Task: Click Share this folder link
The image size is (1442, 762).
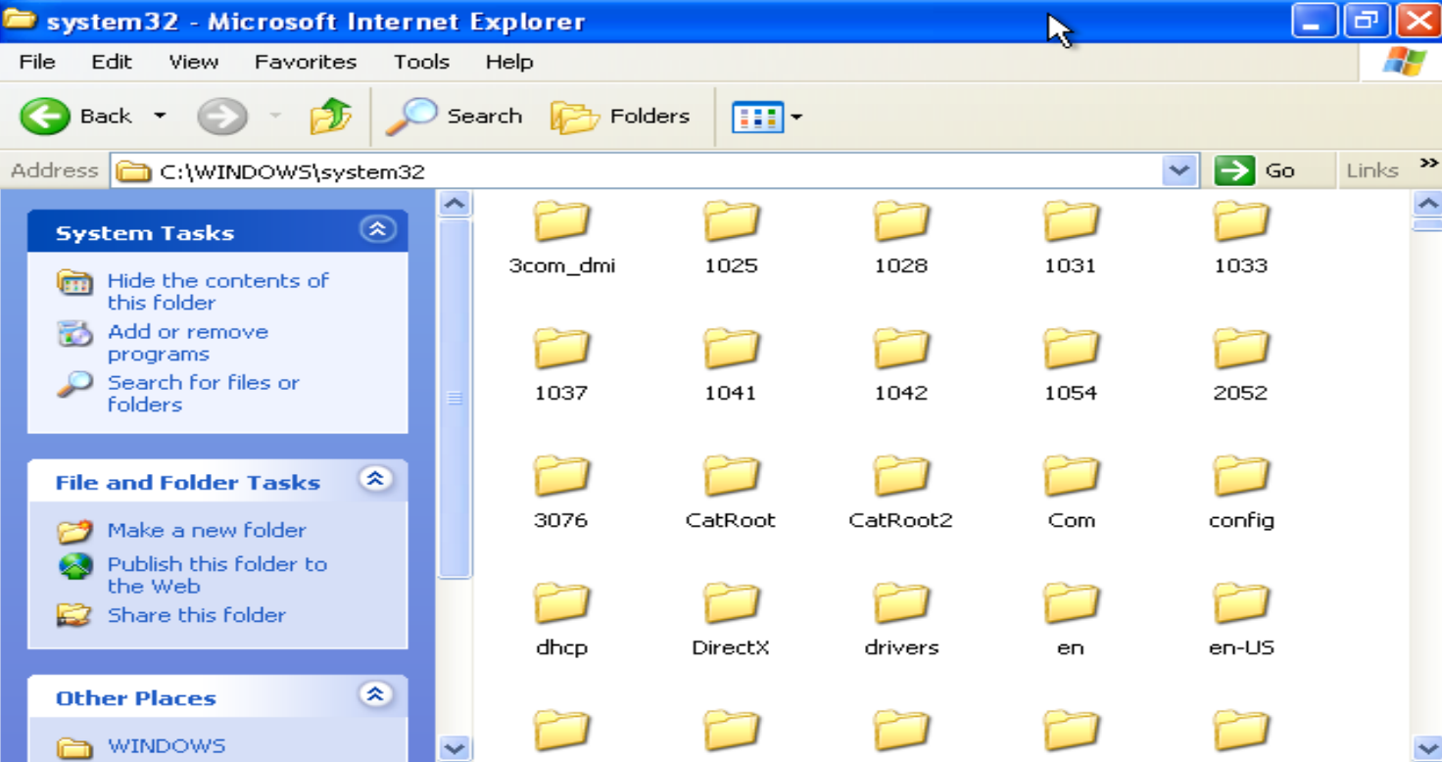Action: pos(196,615)
